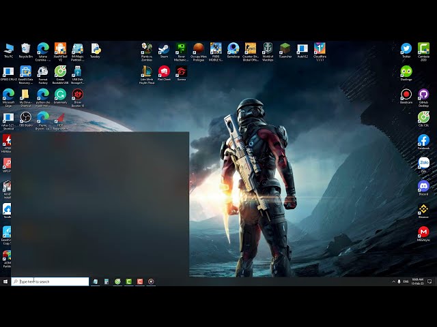Launch Counter-Strike Global Offensive shortcut
This screenshot has width=437, height=327.
coord(251,52)
